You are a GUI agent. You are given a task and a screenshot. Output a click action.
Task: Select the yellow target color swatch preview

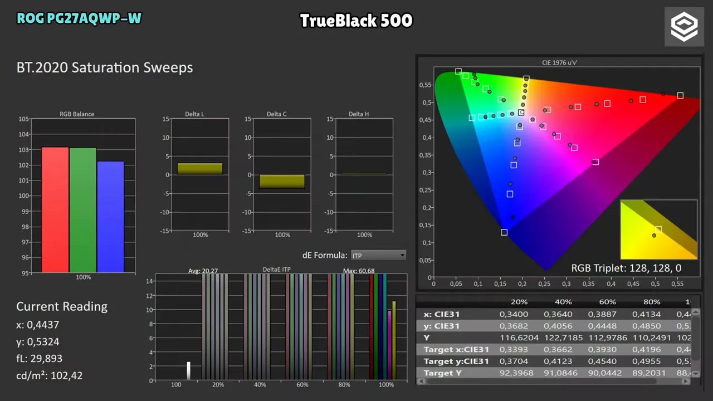(x=658, y=229)
